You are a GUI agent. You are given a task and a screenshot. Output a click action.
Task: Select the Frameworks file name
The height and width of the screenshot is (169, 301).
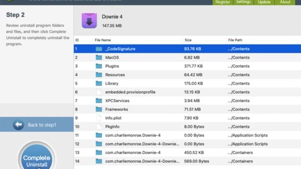click(x=117, y=109)
